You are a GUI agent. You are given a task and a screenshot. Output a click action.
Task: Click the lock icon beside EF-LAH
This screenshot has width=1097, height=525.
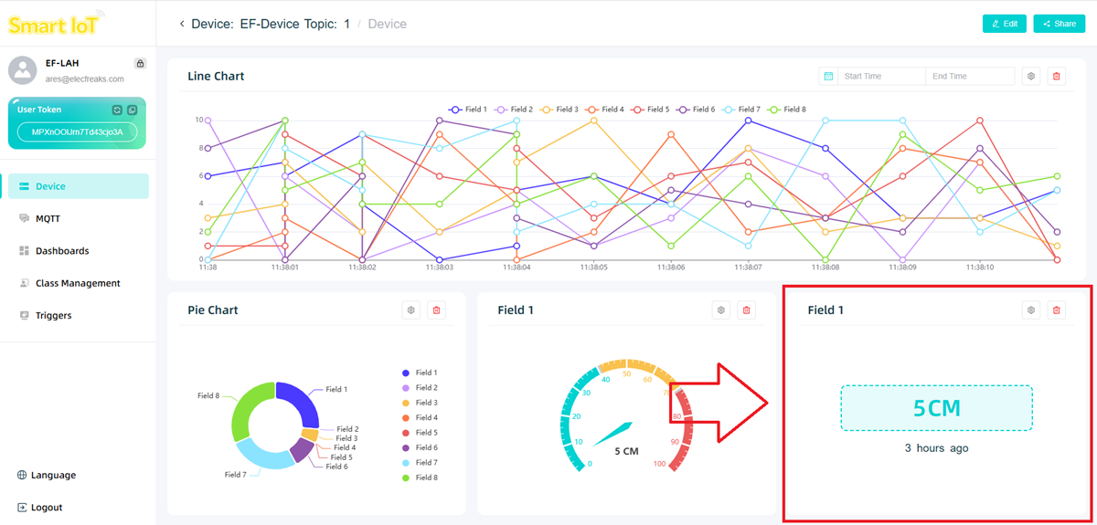[140, 64]
